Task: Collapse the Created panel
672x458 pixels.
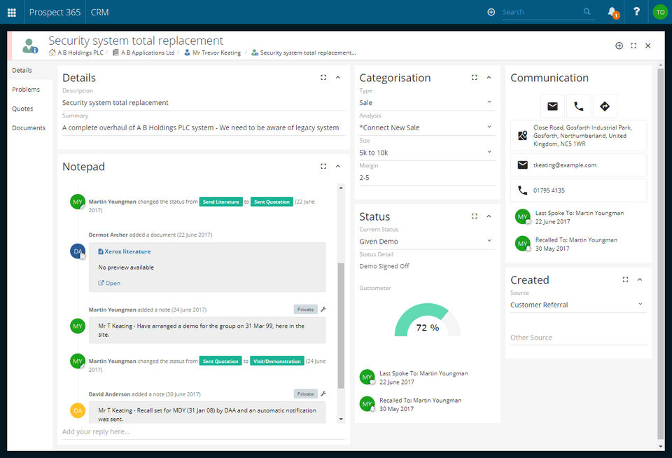Action: (x=640, y=279)
